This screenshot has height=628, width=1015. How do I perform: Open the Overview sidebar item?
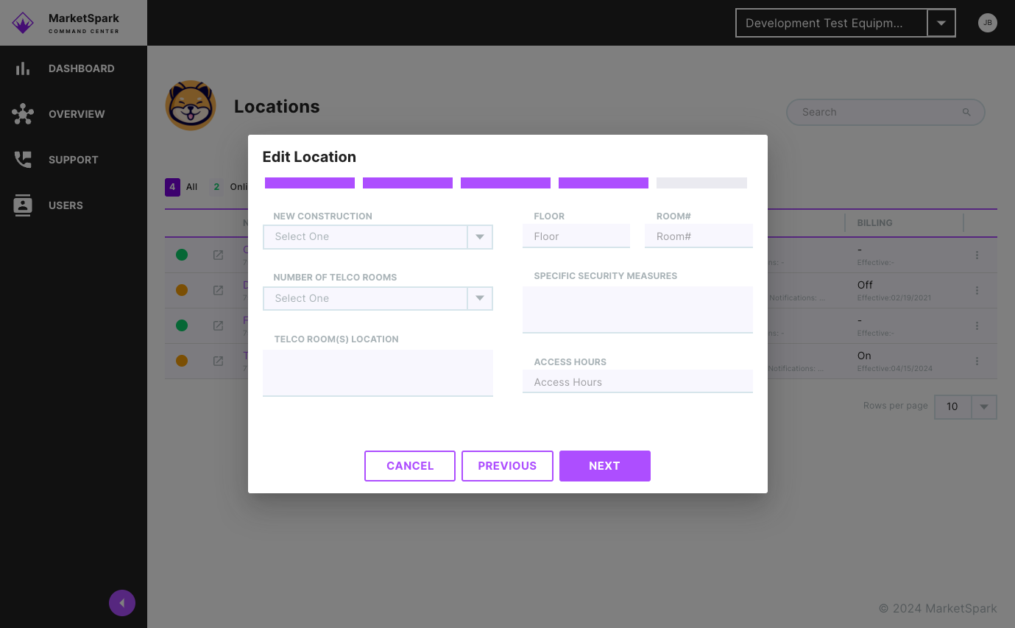tap(74, 114)
